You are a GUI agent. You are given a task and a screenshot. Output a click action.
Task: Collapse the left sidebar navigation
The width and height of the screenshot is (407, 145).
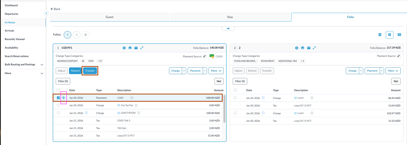(x=46, y=13)
